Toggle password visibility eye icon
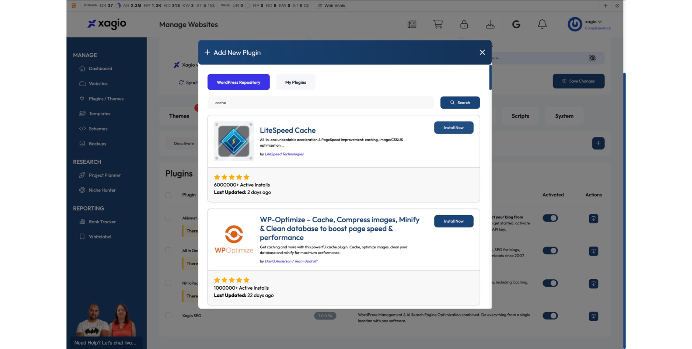Viewport: 692px width, 349px height. click(x=592, y=58)
